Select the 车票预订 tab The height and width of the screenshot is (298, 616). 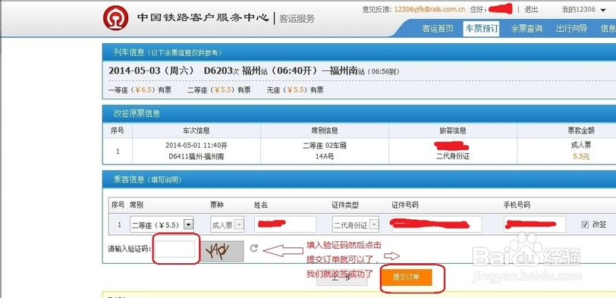(x=481, y=28)
